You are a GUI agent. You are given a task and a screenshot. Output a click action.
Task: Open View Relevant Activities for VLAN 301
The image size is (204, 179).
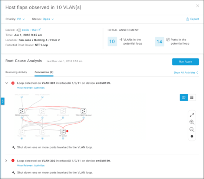(x=31, y=88)
